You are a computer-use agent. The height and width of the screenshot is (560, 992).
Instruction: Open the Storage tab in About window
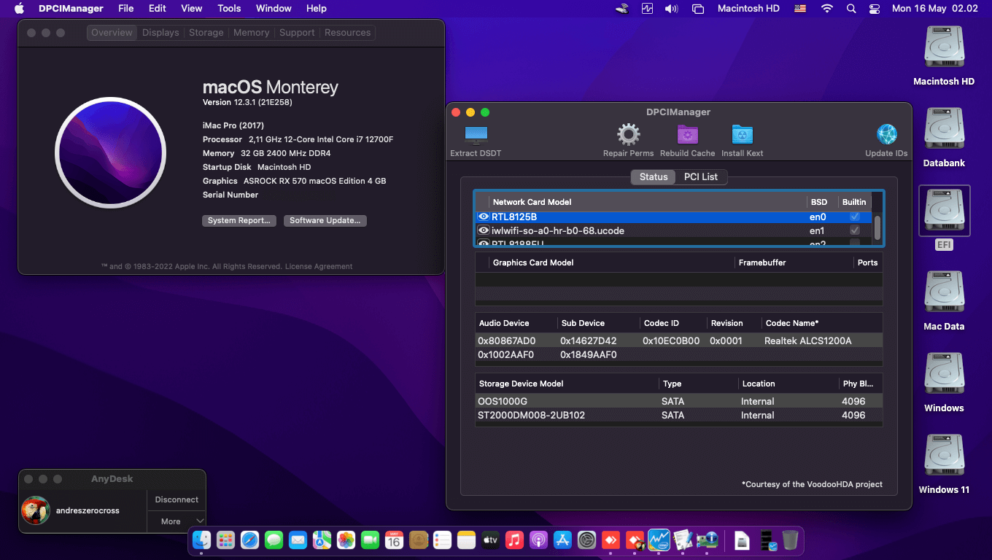pyautogui.click(x=206, y=32)
